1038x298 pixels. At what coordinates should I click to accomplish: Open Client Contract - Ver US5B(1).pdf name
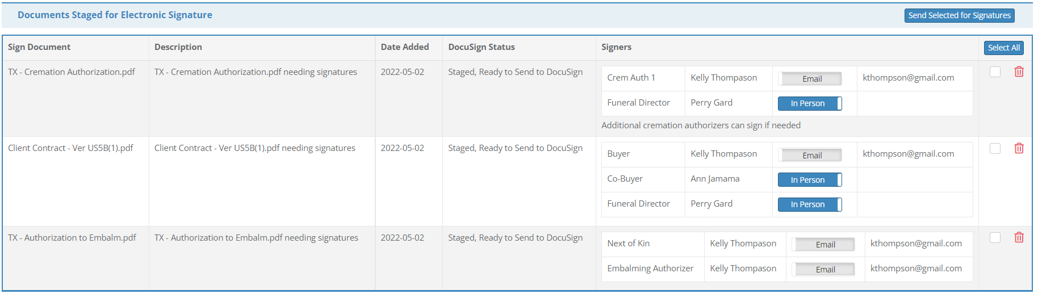[x=70, y=148]
